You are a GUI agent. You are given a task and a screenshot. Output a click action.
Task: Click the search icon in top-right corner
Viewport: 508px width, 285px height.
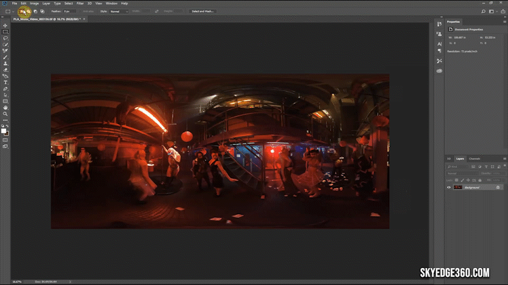tap(483, 11)
